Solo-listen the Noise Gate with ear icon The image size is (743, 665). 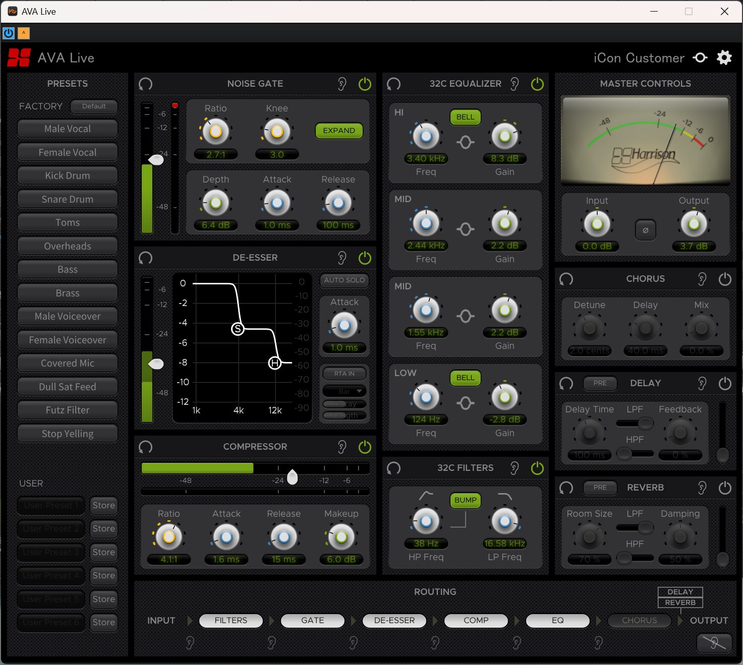click(x=342, y=84)
